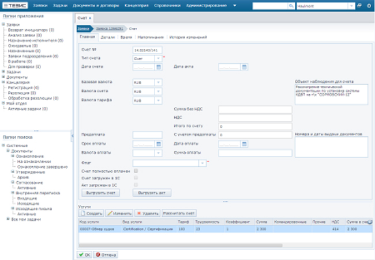Click the ТЕЗИС logo
Screen dimensions: 375x260
(x=15, y=6)
